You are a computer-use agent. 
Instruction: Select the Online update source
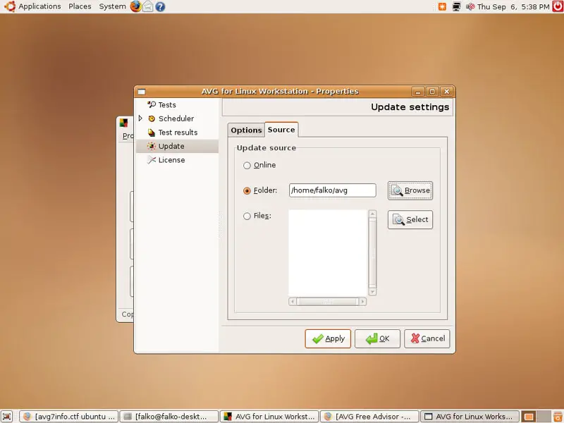(x=247, y=166)
